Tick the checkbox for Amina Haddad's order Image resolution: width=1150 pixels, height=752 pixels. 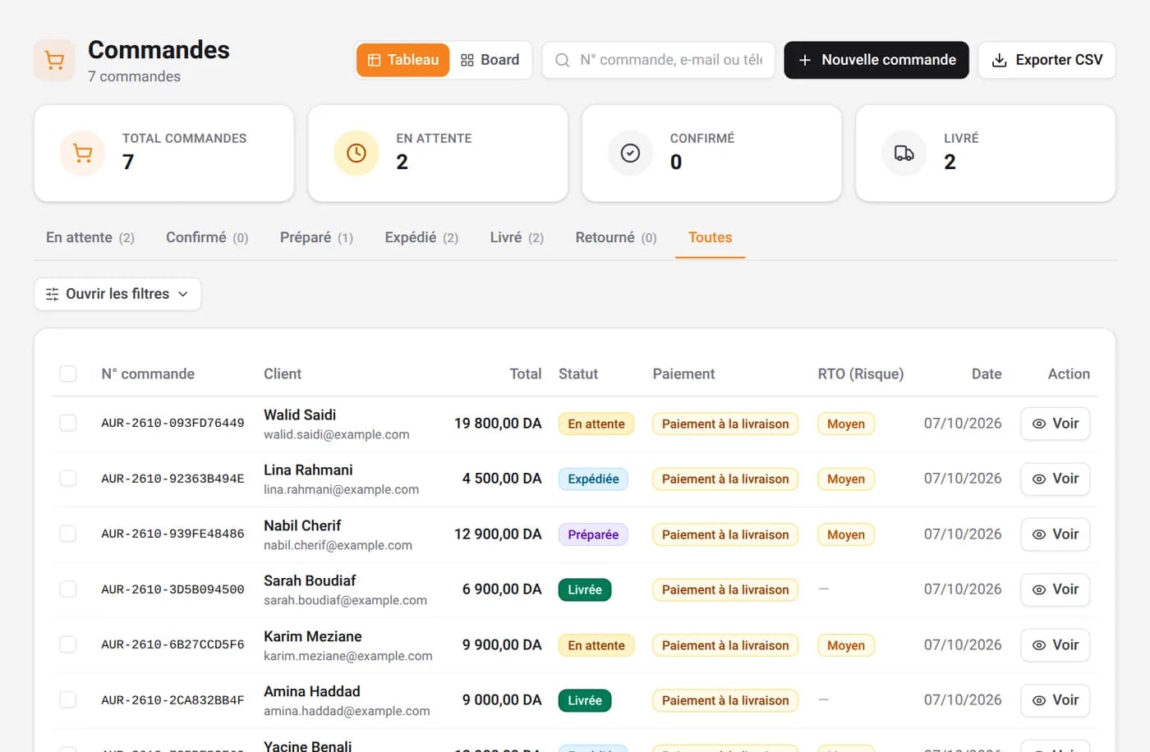pos(68,699)
